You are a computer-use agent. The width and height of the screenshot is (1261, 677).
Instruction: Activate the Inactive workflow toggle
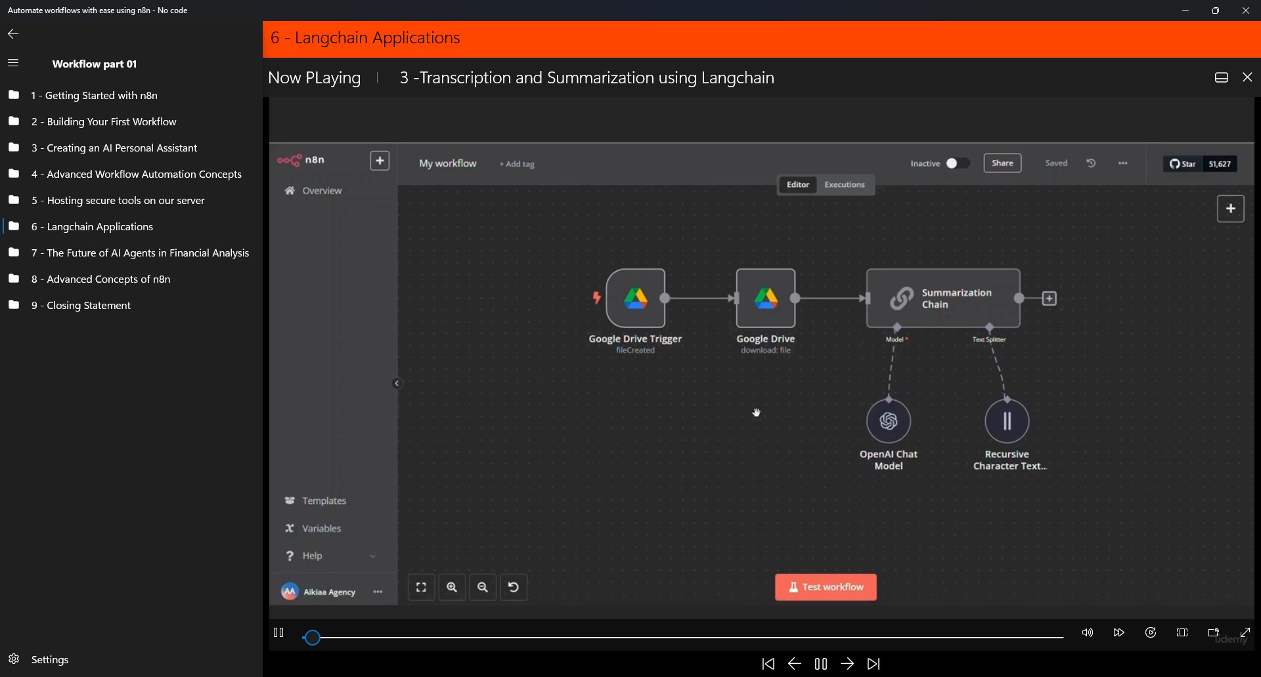[x=958, y=163]
